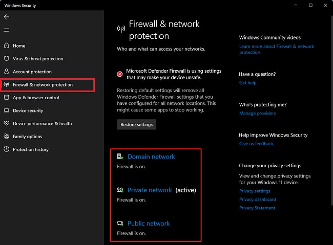
Task: Select the Virus & threat protection shield icon
Action: (7, 58)
